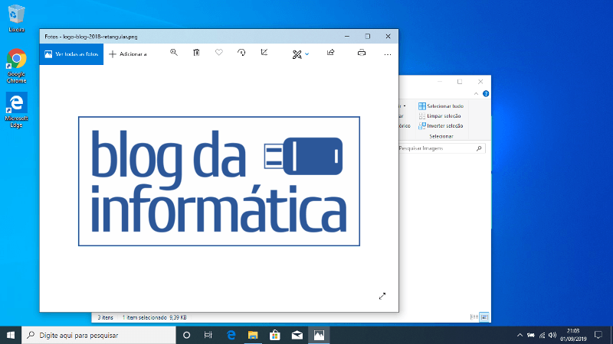Collapse the Explorer ribbon with the chevron
Viewport: 613px width, 344px height.
(x=476, y=93)
